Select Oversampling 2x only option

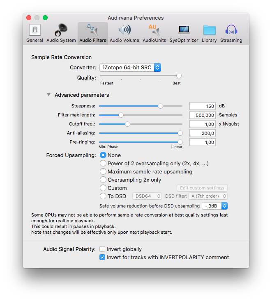click(x=103, y=180)
